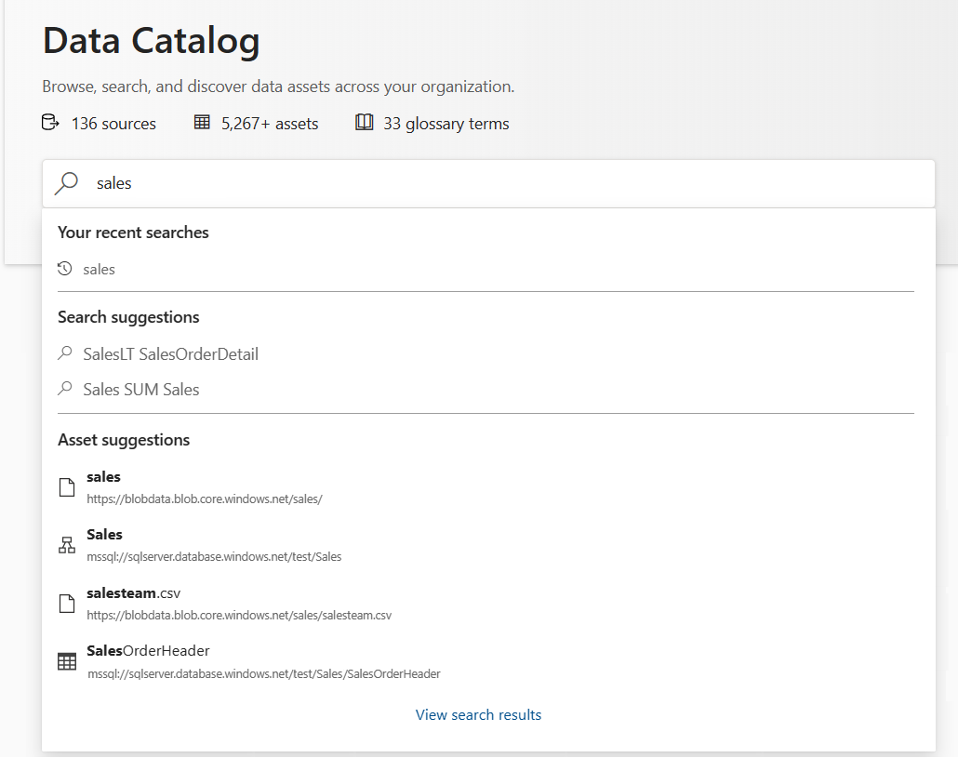Click the assets grid icon
Viewport: 958px width, 758px height.
(202, 123)
